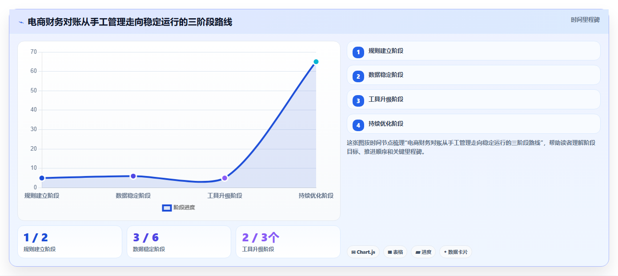The width and height of the screenshot is (618, 276).
Task: Click the star icon in 数据卡片 tag
Action: click(x=445, y=252)
